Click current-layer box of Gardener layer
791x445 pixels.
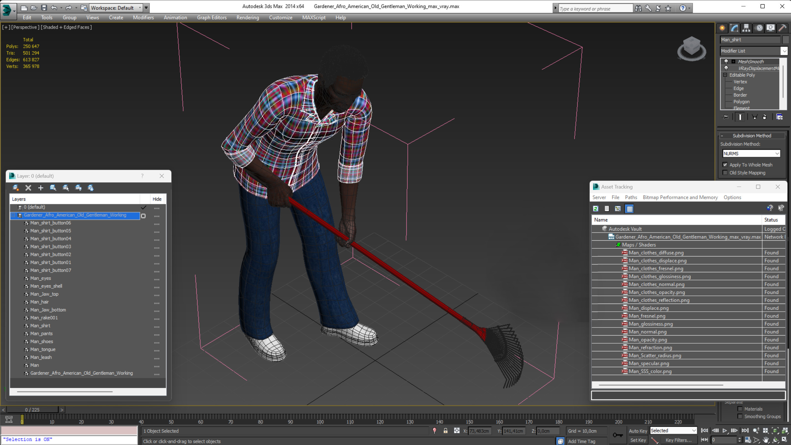pos(143,216)
